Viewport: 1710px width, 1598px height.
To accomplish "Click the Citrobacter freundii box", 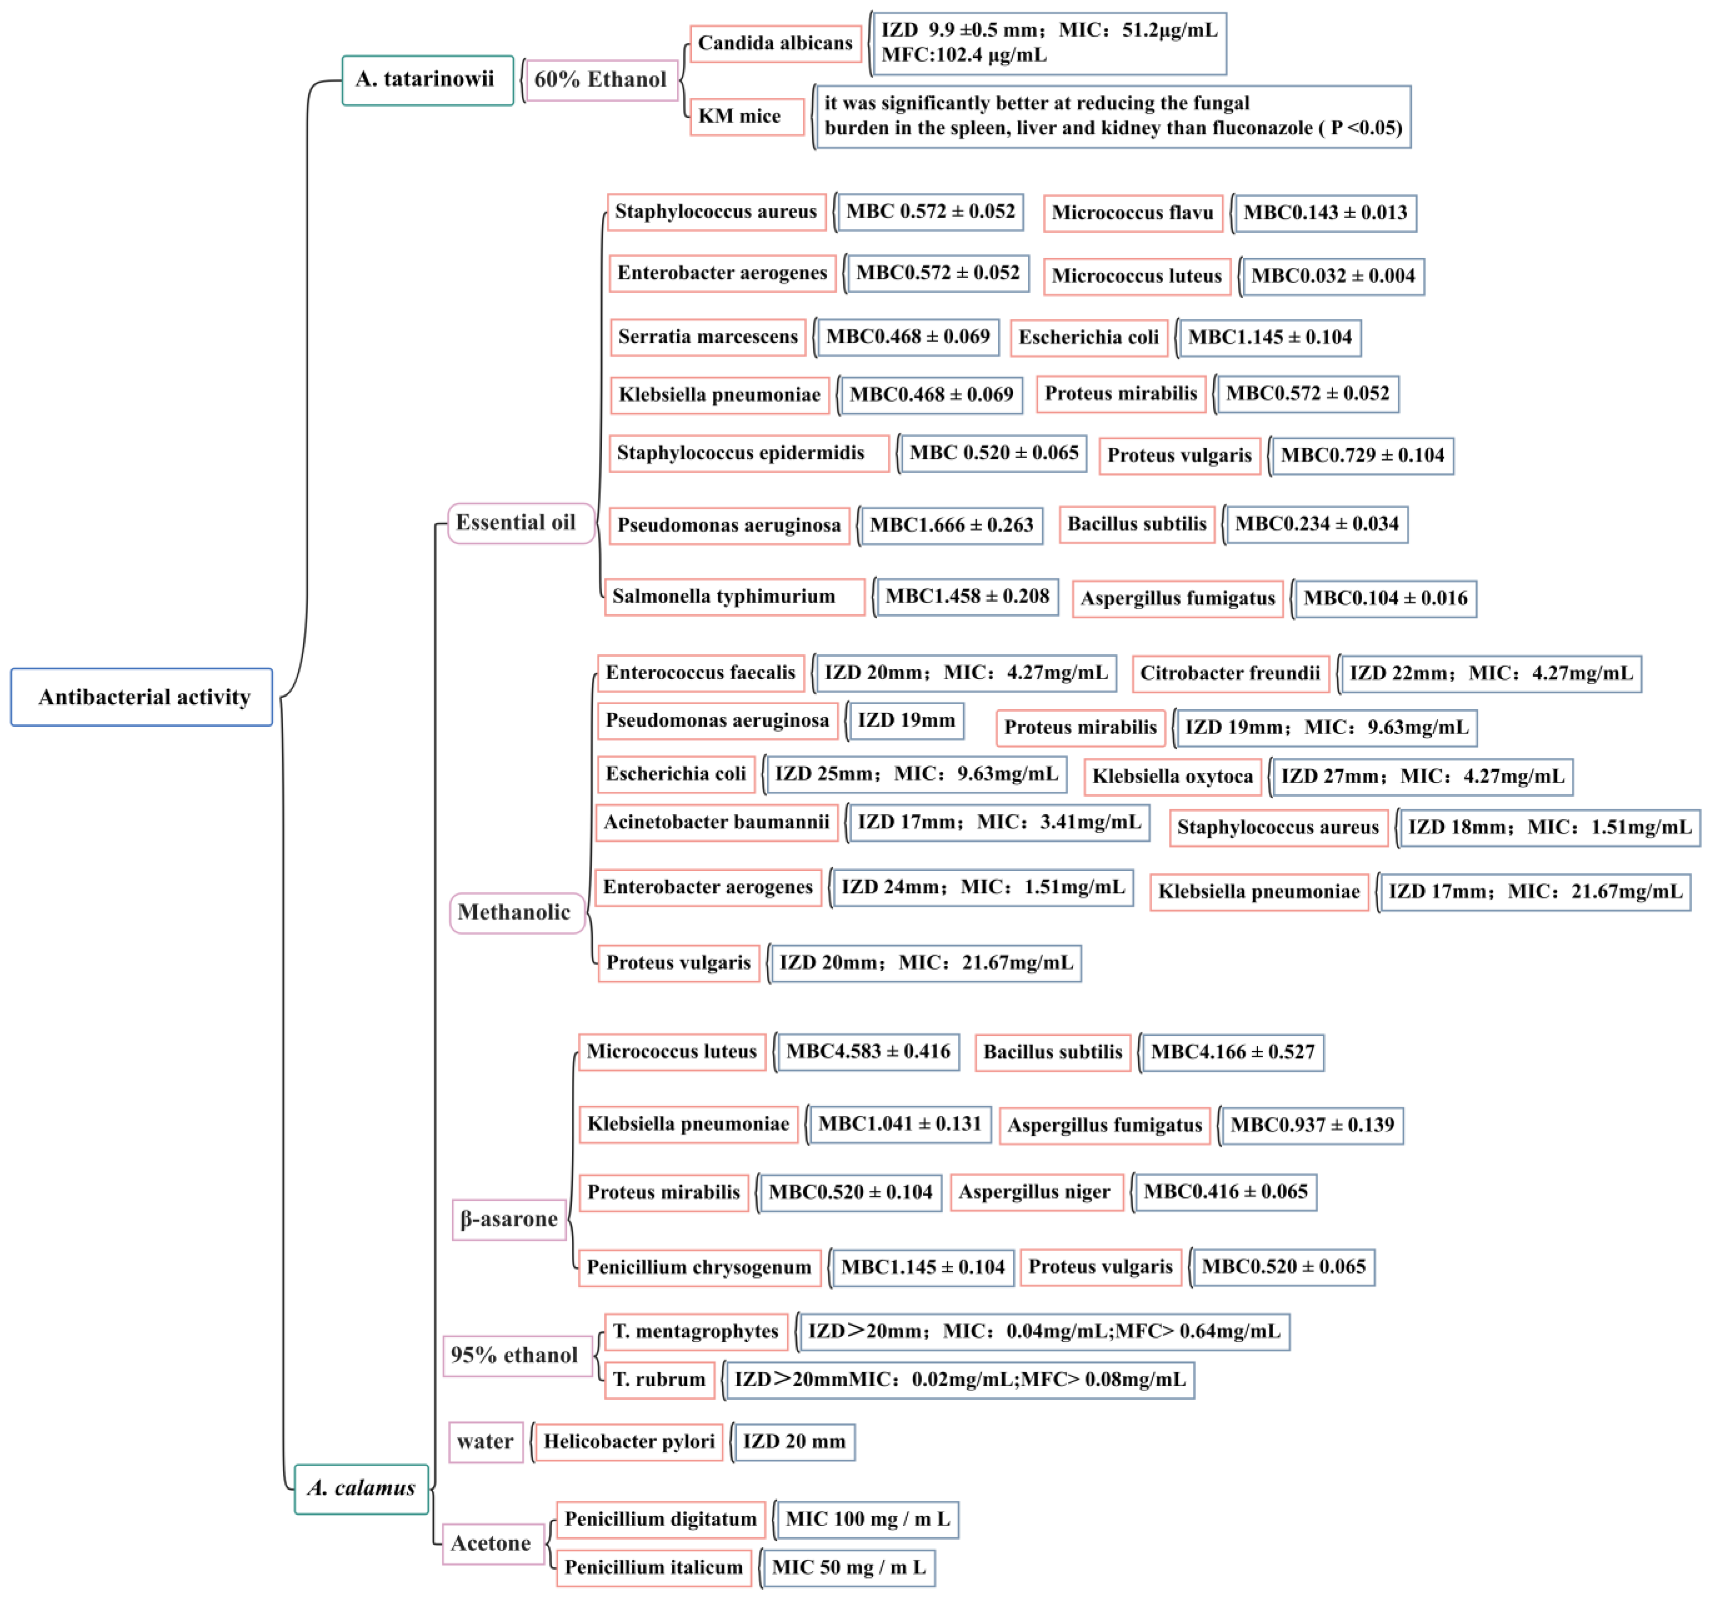I will (1230, 673).
